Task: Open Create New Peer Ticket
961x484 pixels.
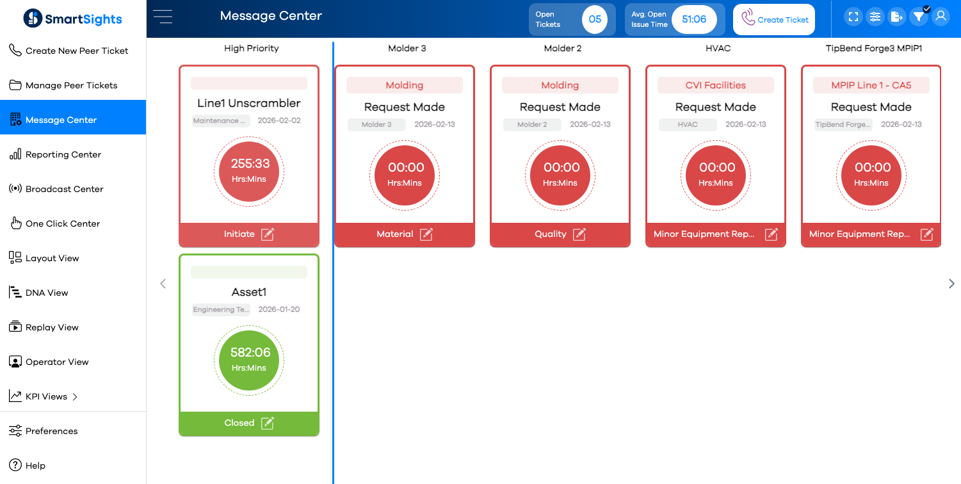Action: coord(73,51)
